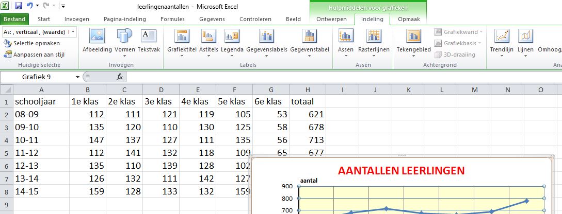
Task: Select the totaal header cell
Action: (x=308, y=101)
